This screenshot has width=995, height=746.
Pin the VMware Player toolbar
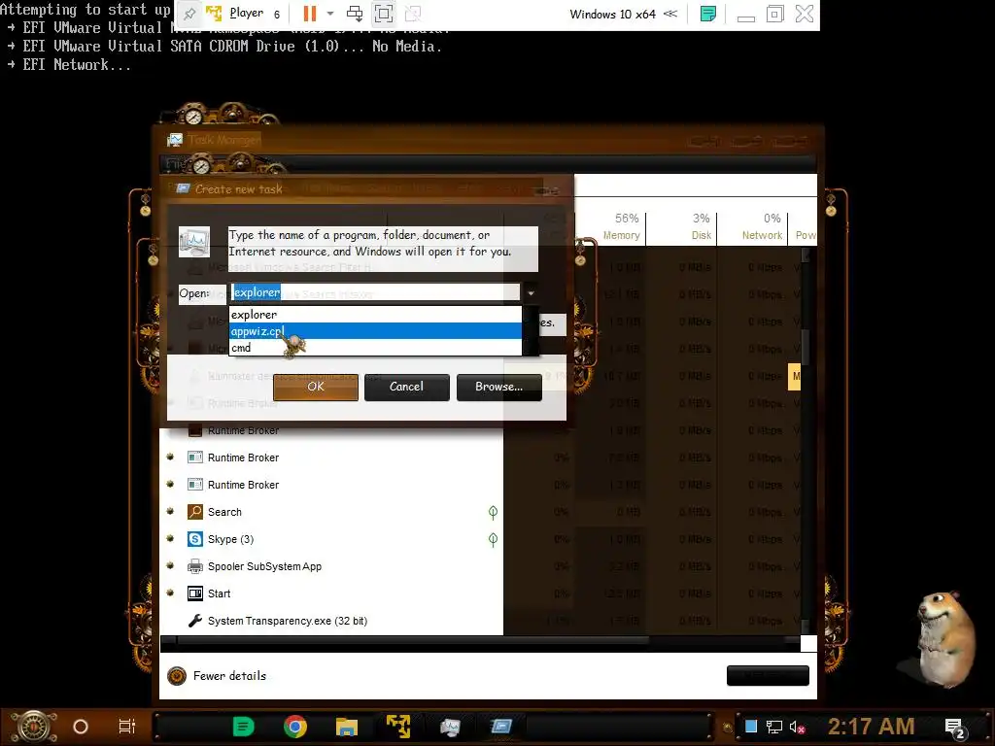[x=189, y=14]
